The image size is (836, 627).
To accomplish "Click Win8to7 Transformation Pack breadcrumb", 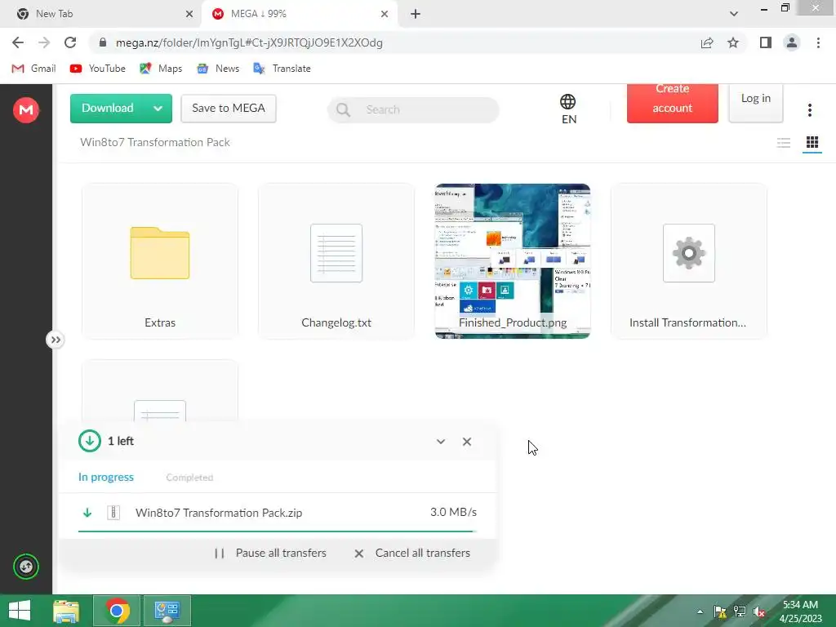I will point(154,142).
